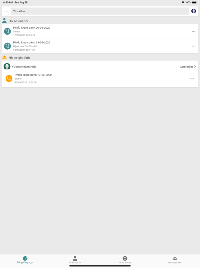Click the Hồ sơ của tôi section person icon

pos(4,20)
